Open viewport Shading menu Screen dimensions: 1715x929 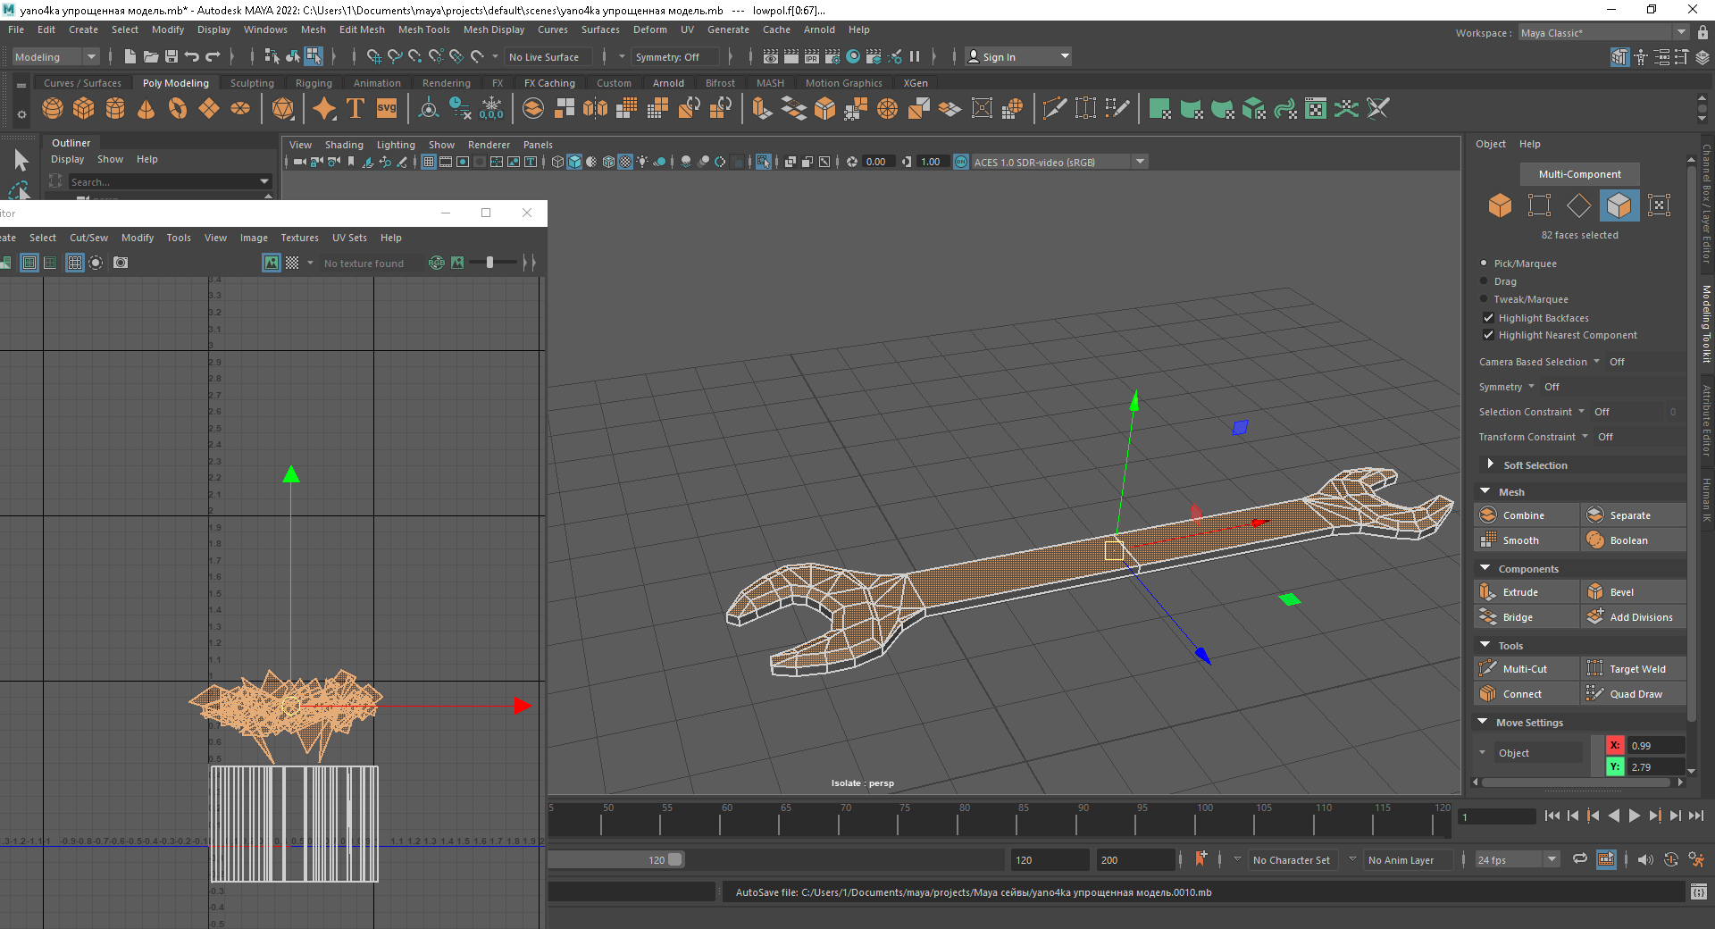344,145
